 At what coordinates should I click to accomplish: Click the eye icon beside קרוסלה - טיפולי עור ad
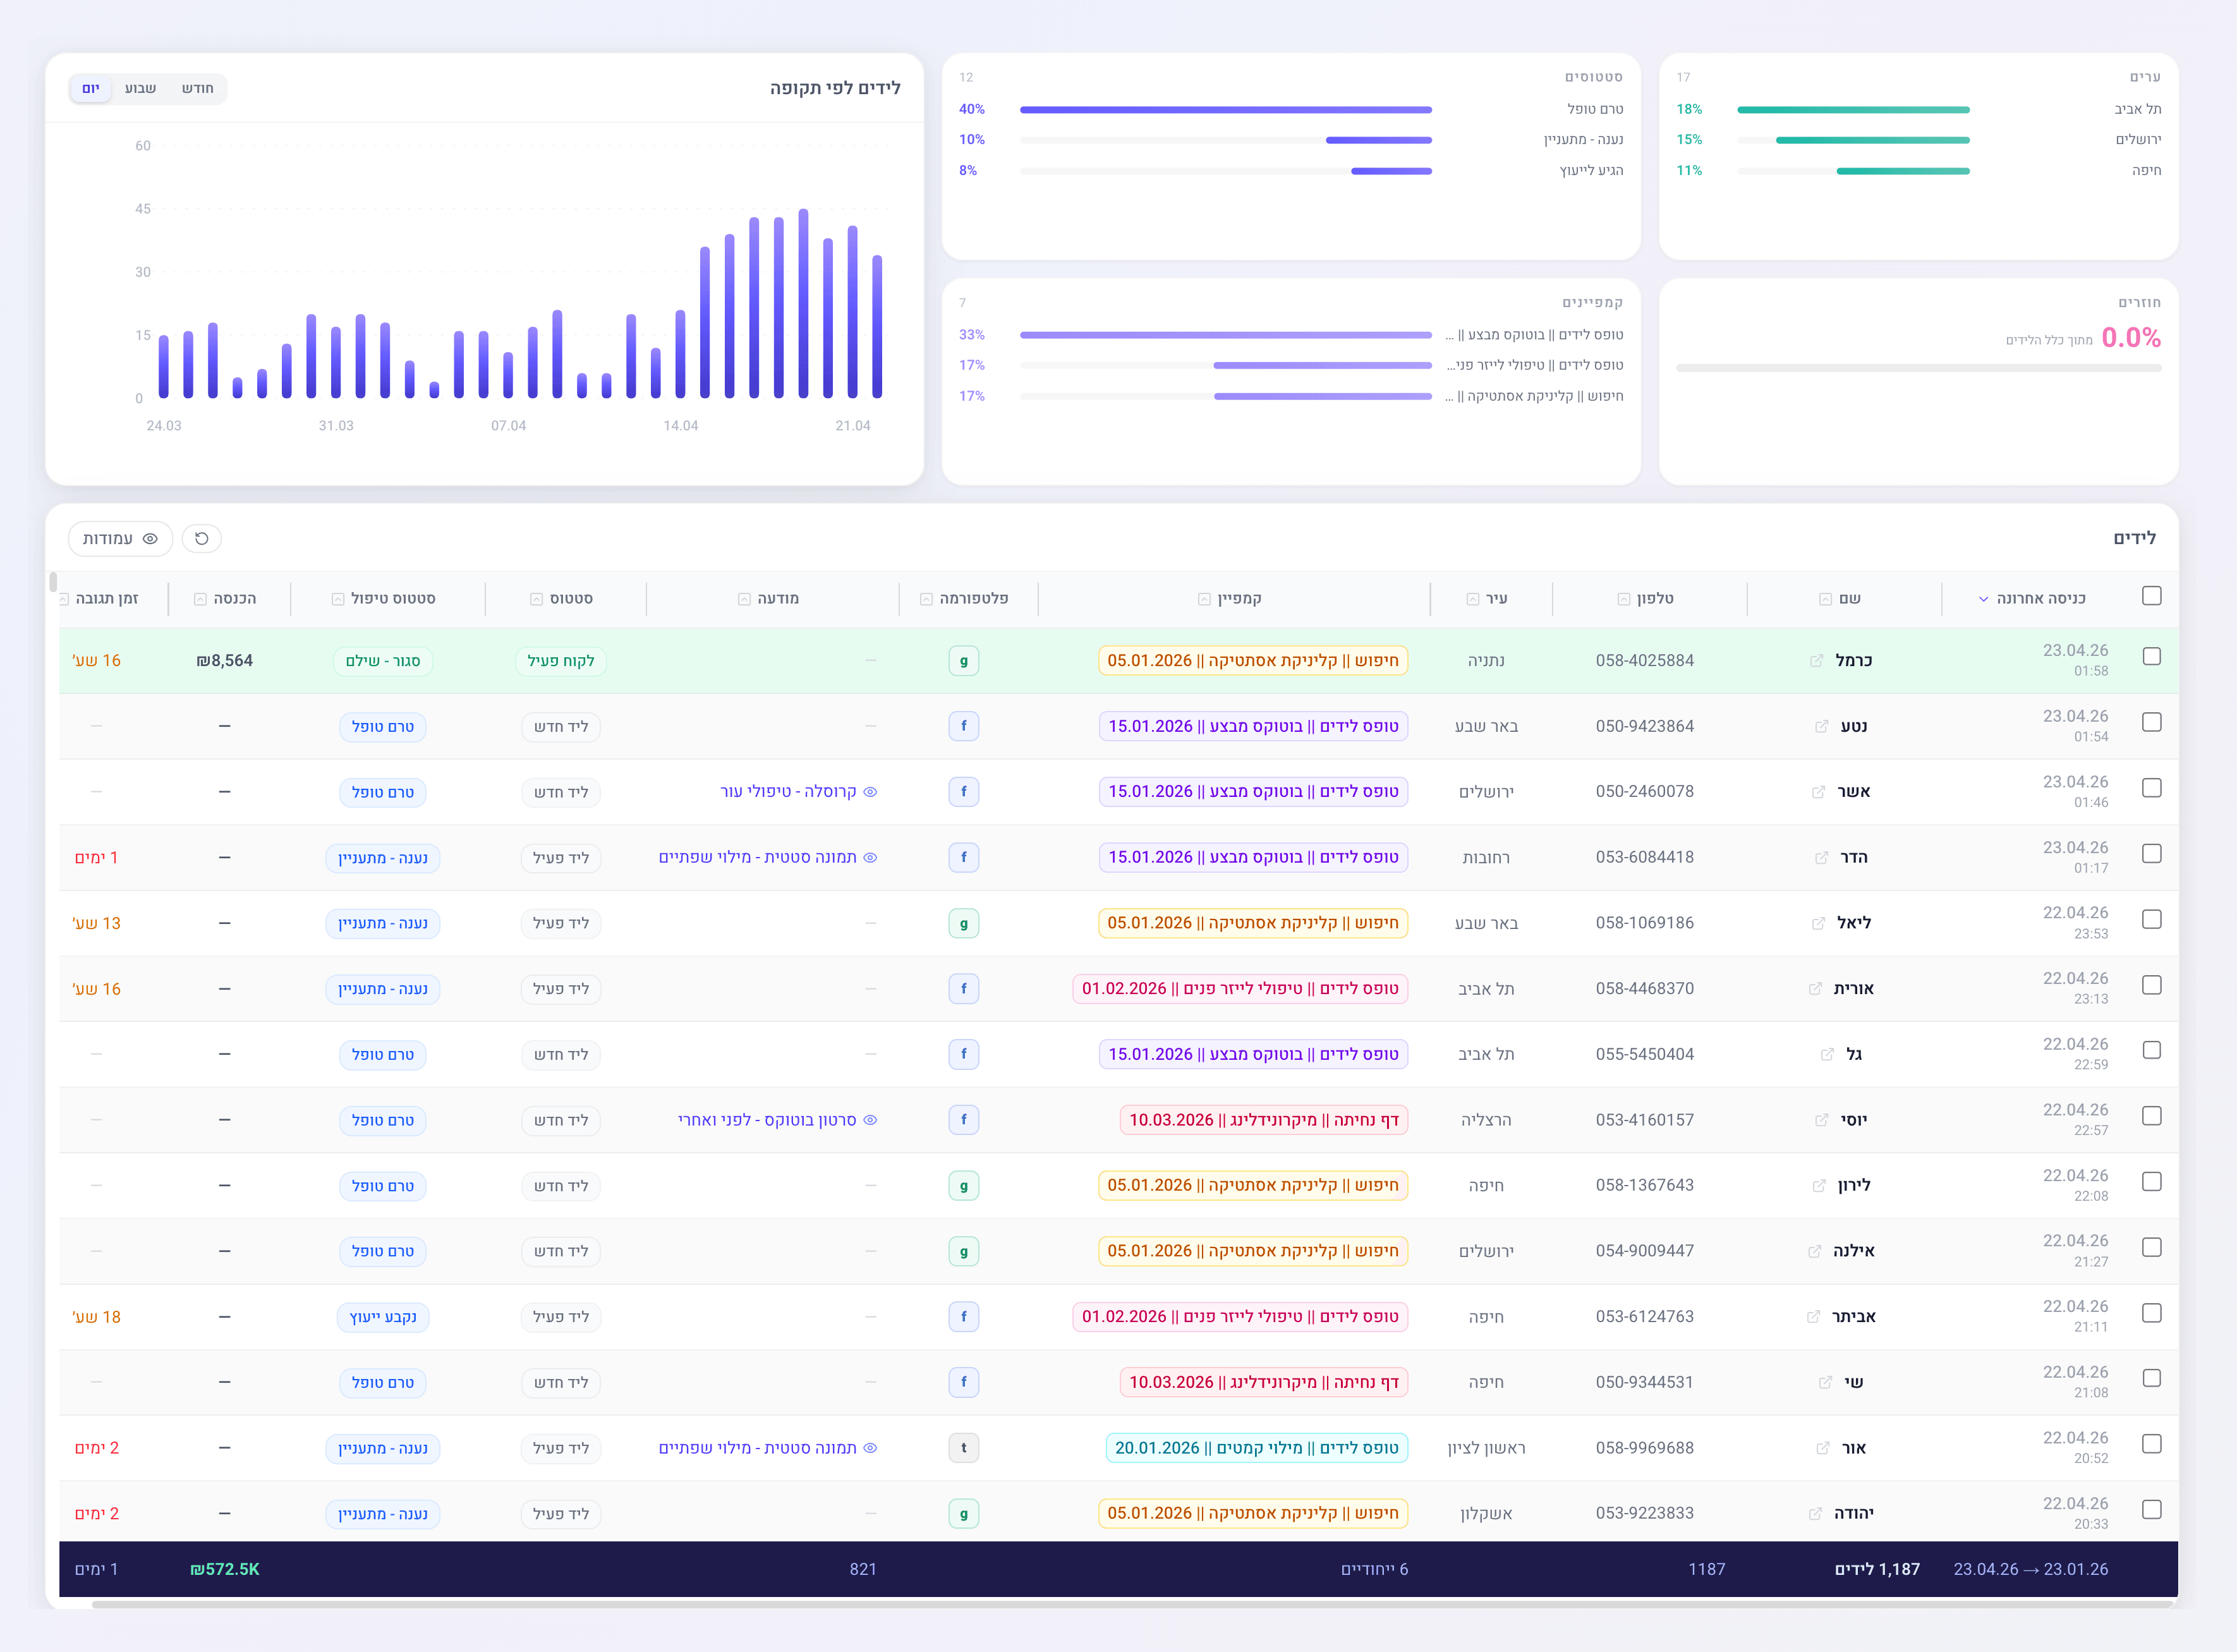click(870, 792)
